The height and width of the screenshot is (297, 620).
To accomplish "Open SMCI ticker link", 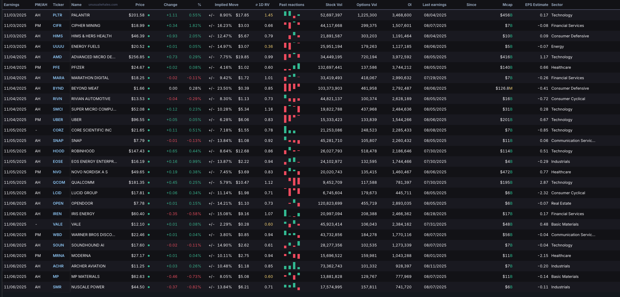I will 58,109.
